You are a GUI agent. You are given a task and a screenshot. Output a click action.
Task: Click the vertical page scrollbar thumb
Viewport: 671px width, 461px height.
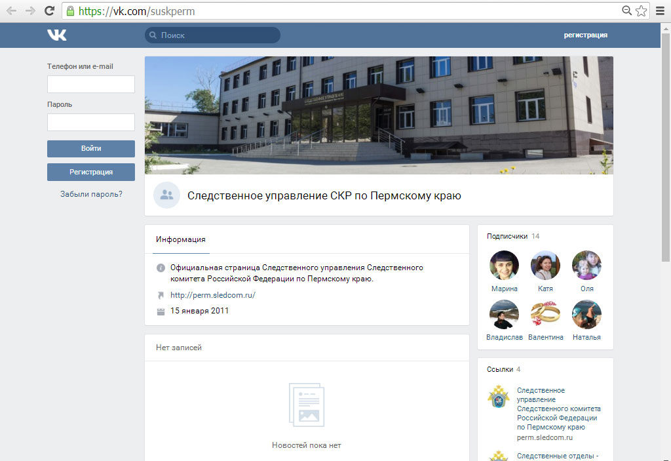666,147
